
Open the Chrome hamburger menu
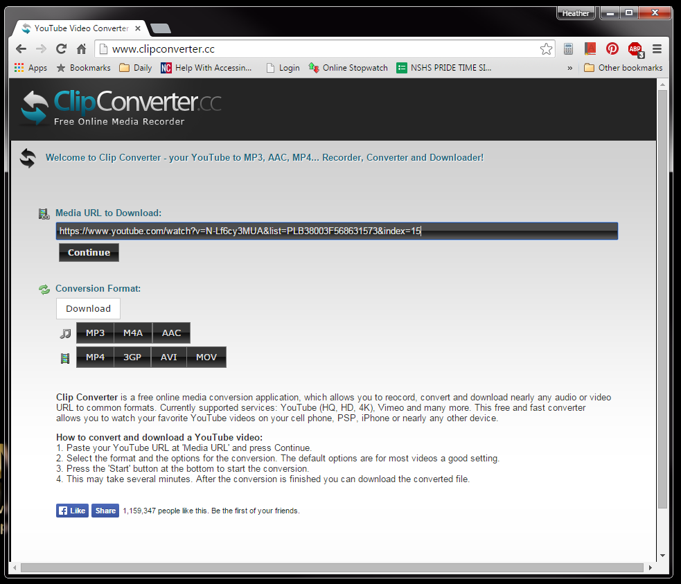pyautogui.click(x=657, y=49)
